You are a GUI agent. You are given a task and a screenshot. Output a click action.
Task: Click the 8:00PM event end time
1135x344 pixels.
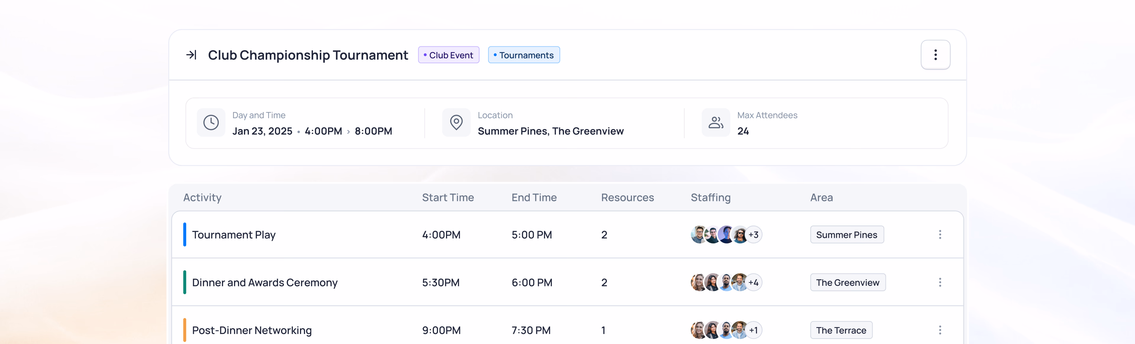[373, 131]
